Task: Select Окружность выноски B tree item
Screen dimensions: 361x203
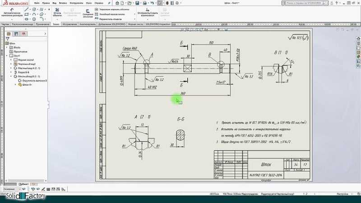Action: click(x=33, y=80)
